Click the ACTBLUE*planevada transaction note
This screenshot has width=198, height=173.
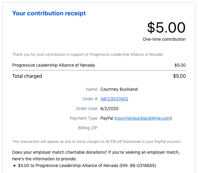pyautogui.click(x=97, y=141)
